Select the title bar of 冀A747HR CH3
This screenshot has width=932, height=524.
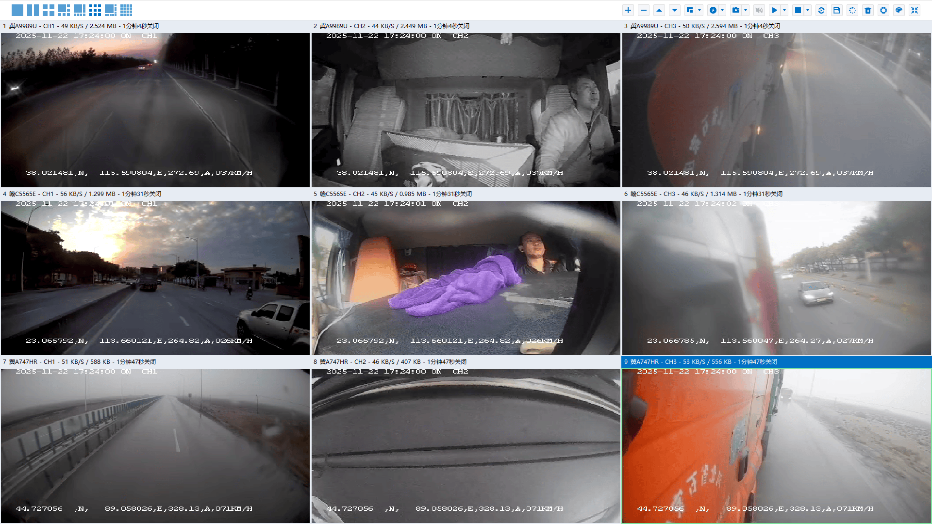[x=777, y=362]
